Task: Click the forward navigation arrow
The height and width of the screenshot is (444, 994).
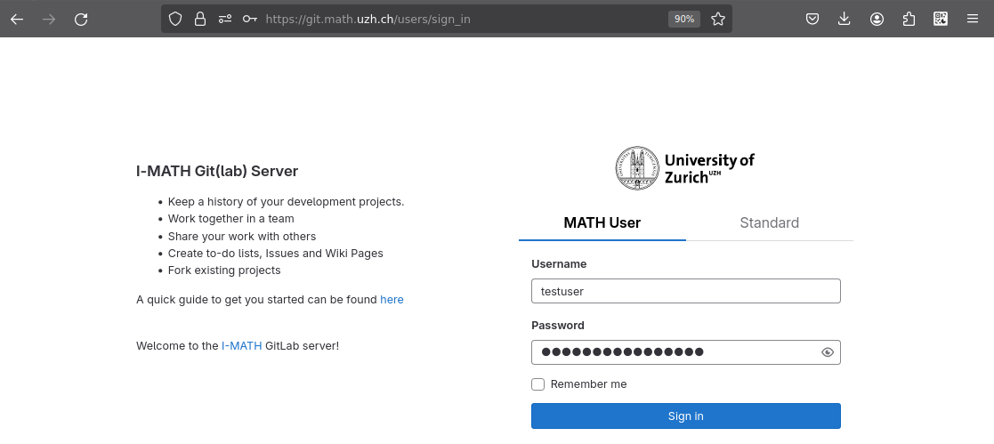Action: 49,19
